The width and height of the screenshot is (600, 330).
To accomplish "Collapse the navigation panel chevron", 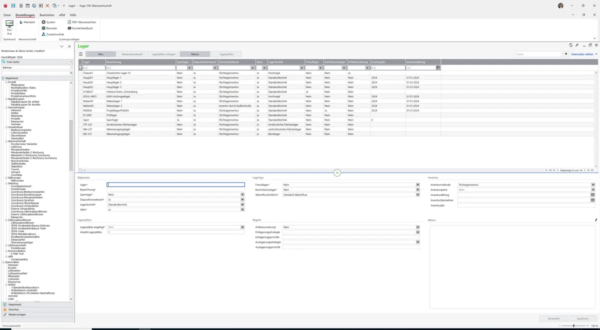I will pyautogui.click(x=61, y=46).
